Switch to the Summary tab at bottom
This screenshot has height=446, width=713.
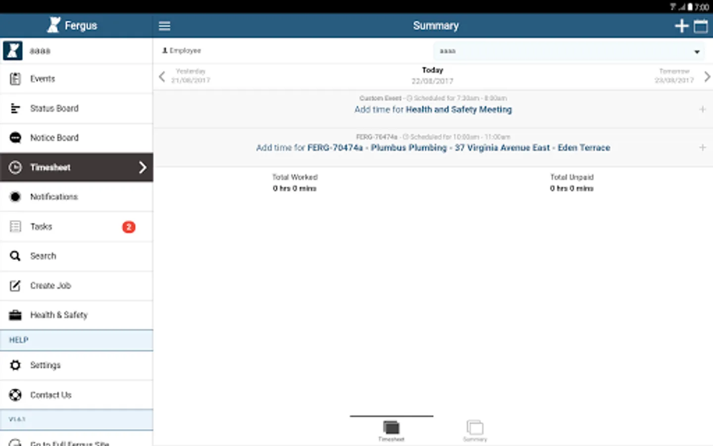coord(474,430)
